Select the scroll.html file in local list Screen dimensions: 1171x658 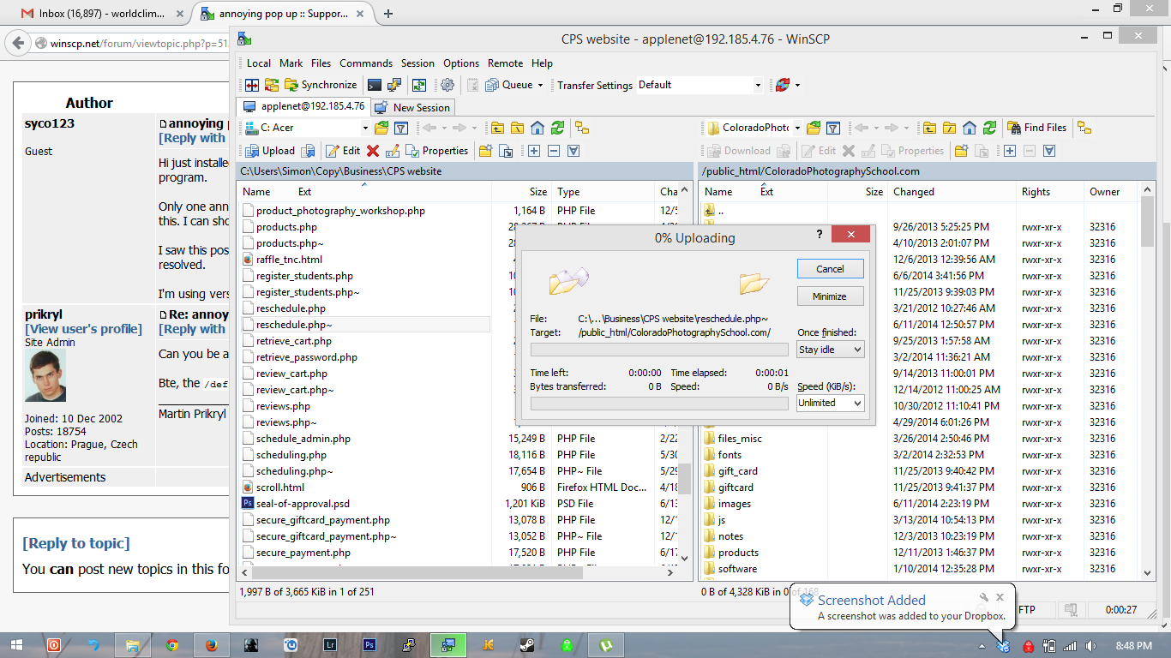279,488
